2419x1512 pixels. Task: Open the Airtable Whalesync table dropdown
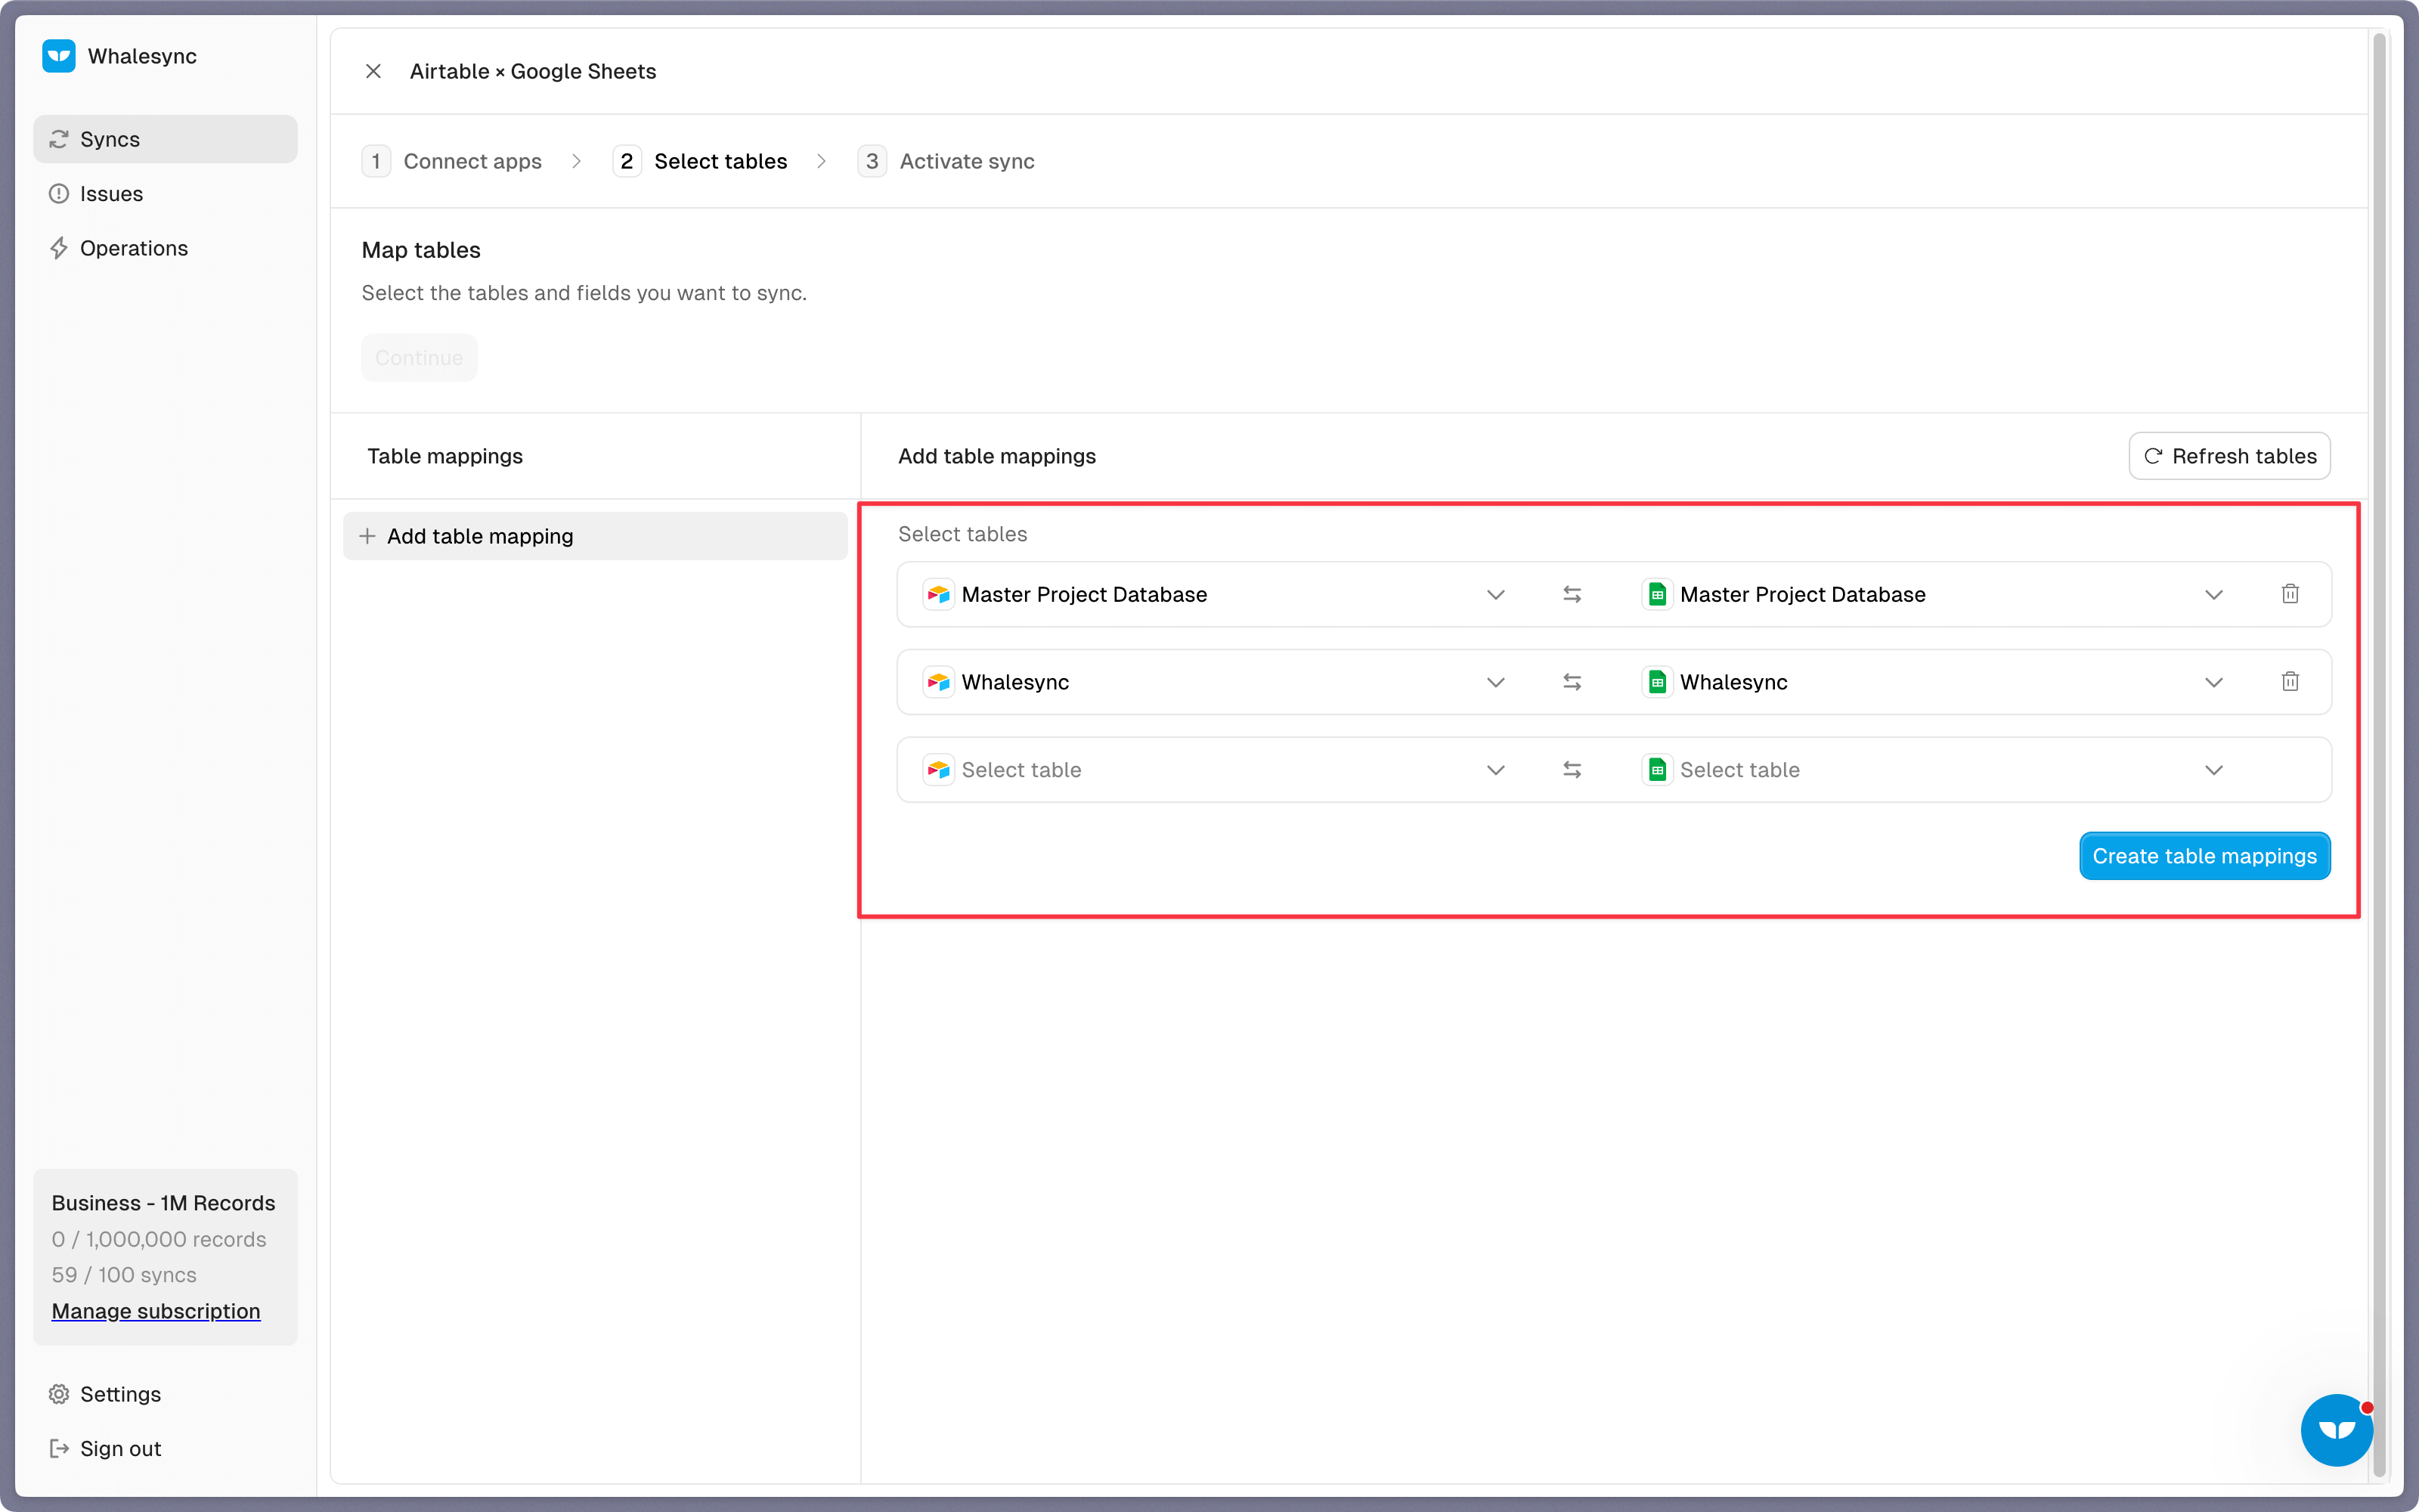[x=1215, y=682]
